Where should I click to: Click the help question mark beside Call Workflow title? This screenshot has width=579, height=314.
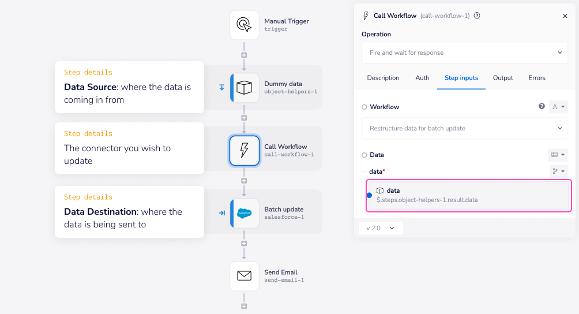tap(477, 16)
